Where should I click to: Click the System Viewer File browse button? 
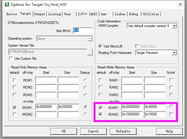point(90,52)
